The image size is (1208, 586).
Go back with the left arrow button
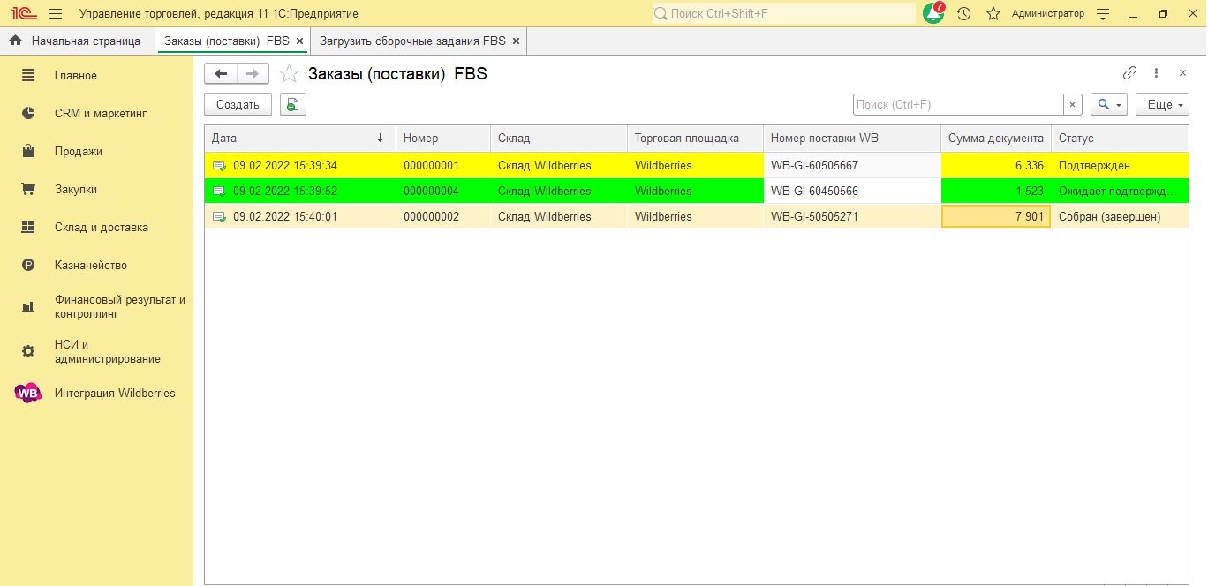click(x=221, y=74)
